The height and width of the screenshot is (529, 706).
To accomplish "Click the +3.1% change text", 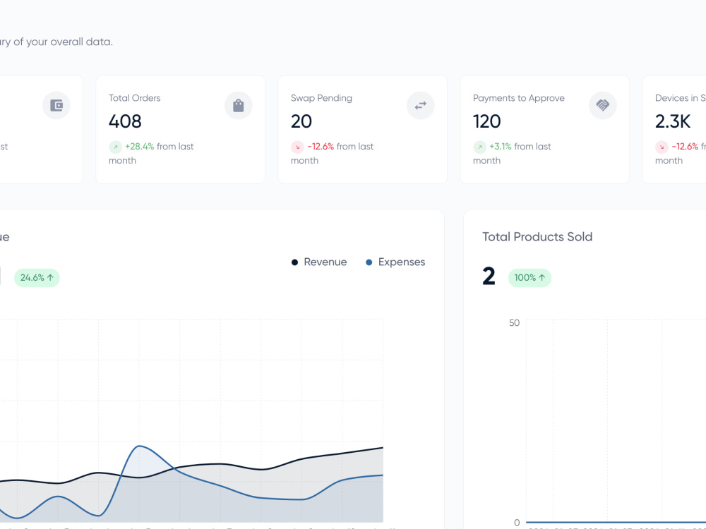I will pos(501,147).
